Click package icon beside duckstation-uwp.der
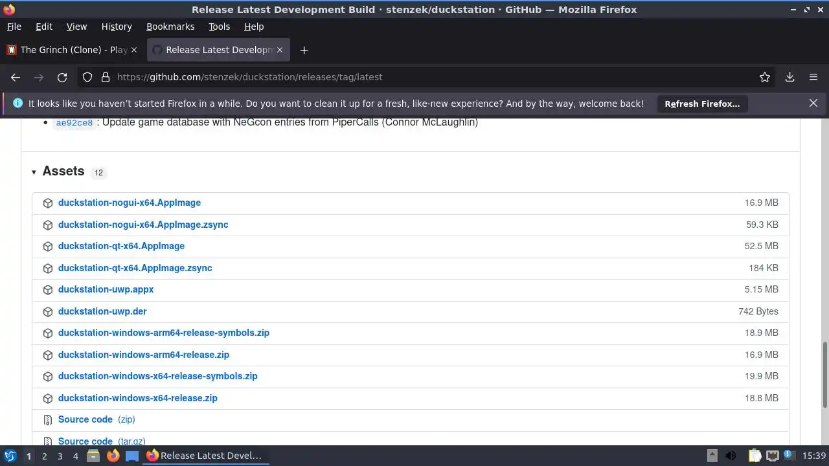Image resolution: width=829 pixels, height=466 pixels. [48, 312]
